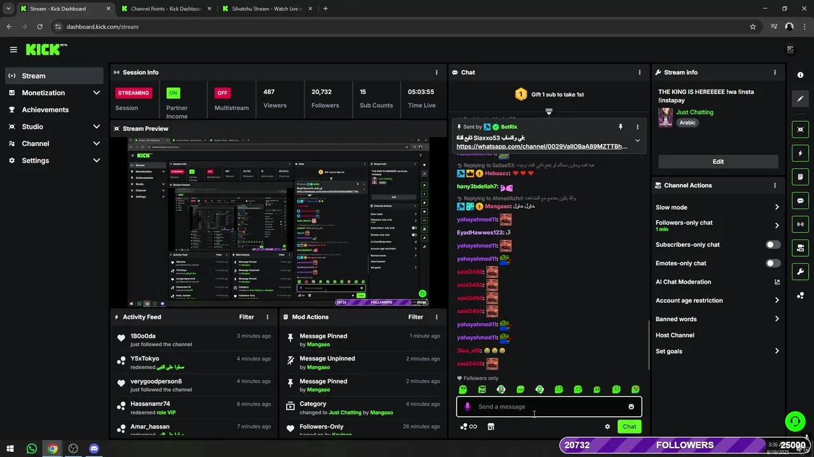Click the green Chat send button
The width and height of the screenshot is (814, 457).
pos(629,427)
